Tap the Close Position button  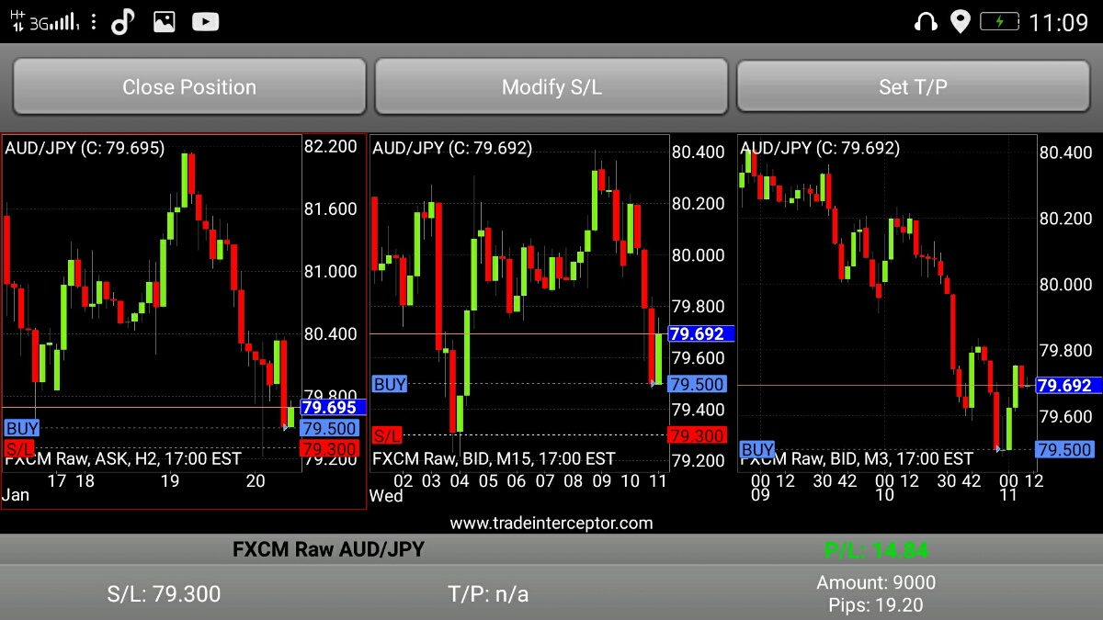189,87
